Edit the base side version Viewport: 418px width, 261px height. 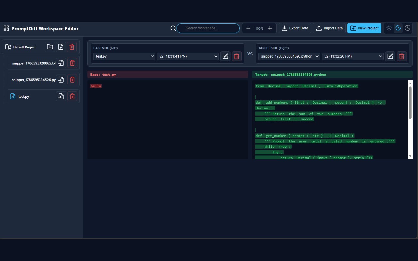pos(225,56)
